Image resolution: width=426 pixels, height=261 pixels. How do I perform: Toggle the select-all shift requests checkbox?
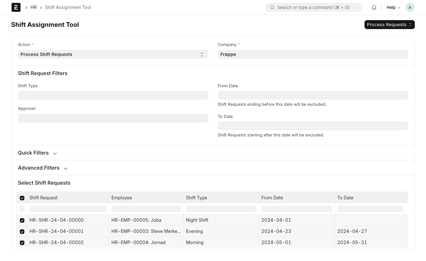pyautogui.click(x=22, y=198)
